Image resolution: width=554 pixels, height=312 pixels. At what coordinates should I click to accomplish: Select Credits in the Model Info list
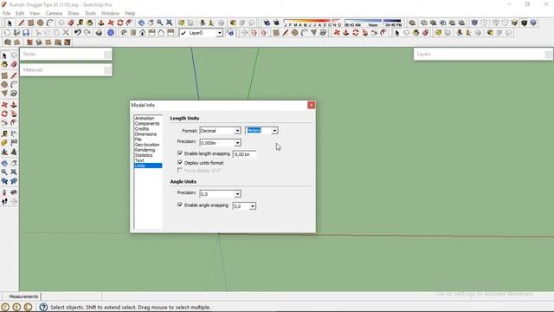(x=142, y=129)
